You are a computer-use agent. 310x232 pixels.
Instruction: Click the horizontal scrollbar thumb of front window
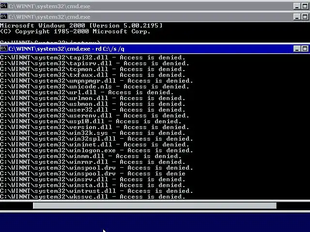click(x=155, y=205)
